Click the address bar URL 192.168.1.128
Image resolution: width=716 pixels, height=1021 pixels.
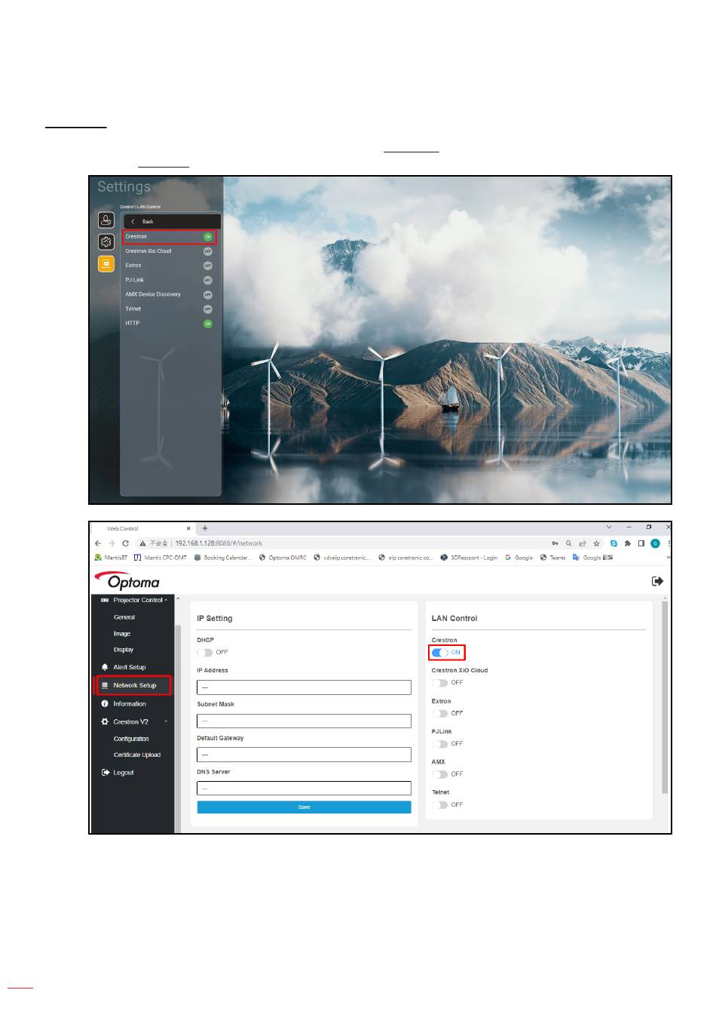pyautogui.click(x=219, y=543)
